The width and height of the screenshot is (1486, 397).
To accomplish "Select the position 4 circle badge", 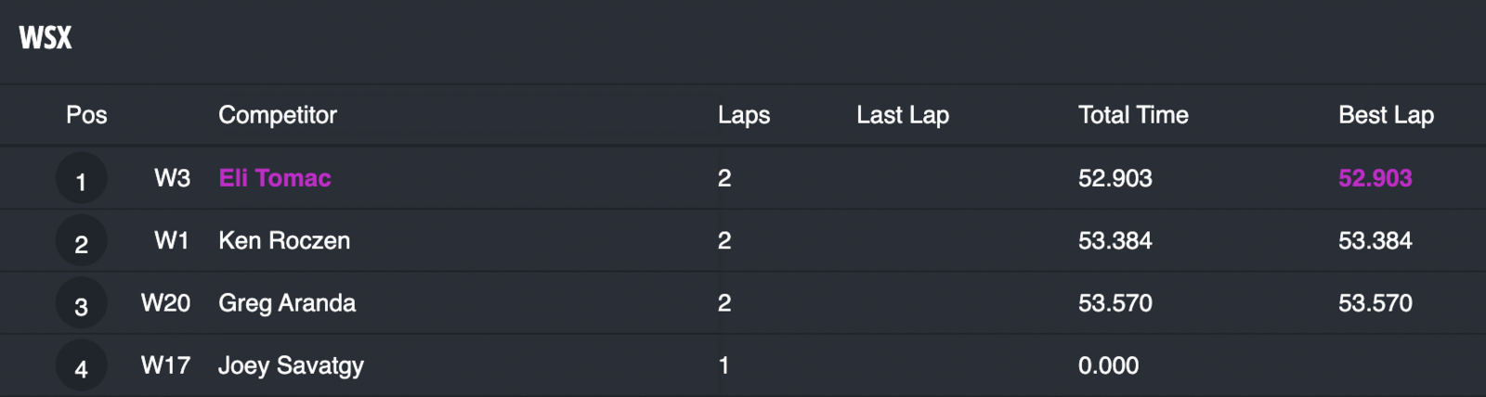I will click(81, 365).
